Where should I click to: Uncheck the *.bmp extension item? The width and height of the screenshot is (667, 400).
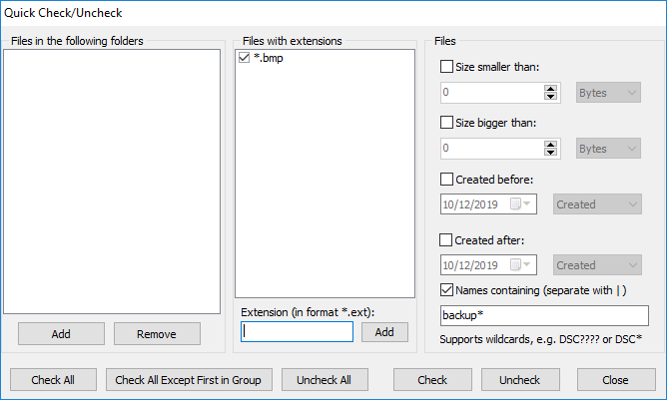tap(245, 59)
